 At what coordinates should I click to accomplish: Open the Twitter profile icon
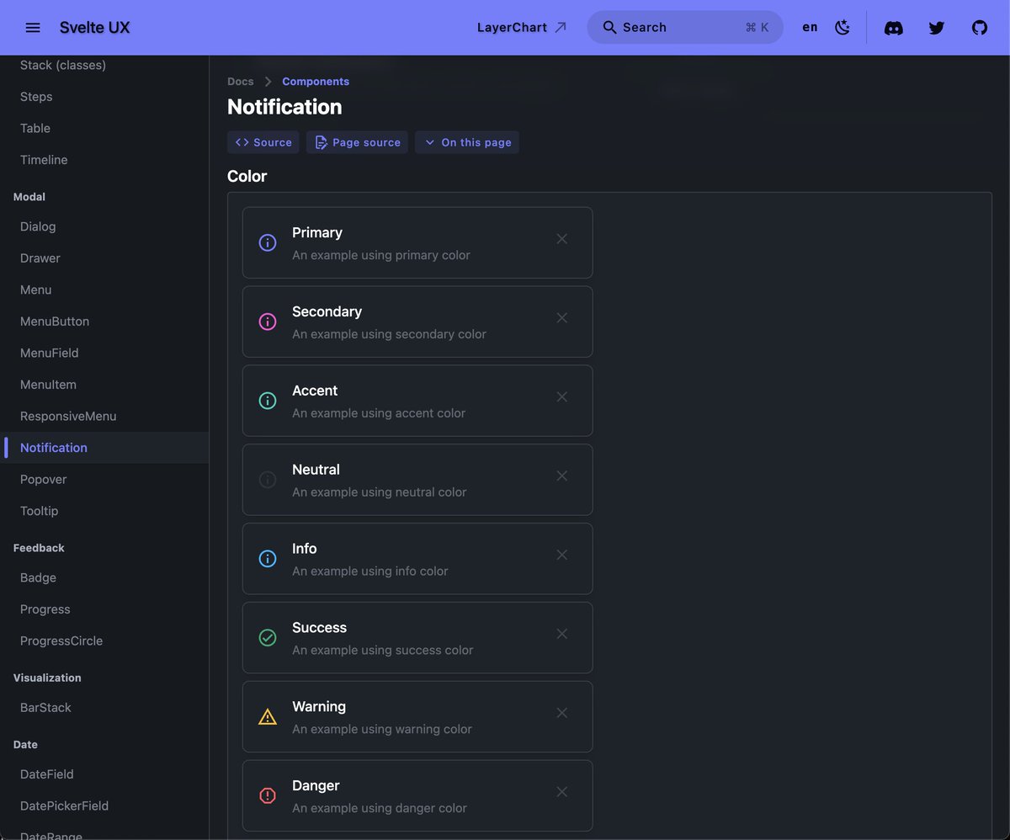coord(936,27)
